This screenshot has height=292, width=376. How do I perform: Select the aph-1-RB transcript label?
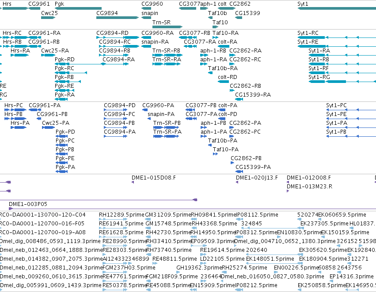click(x=213, y=50)
